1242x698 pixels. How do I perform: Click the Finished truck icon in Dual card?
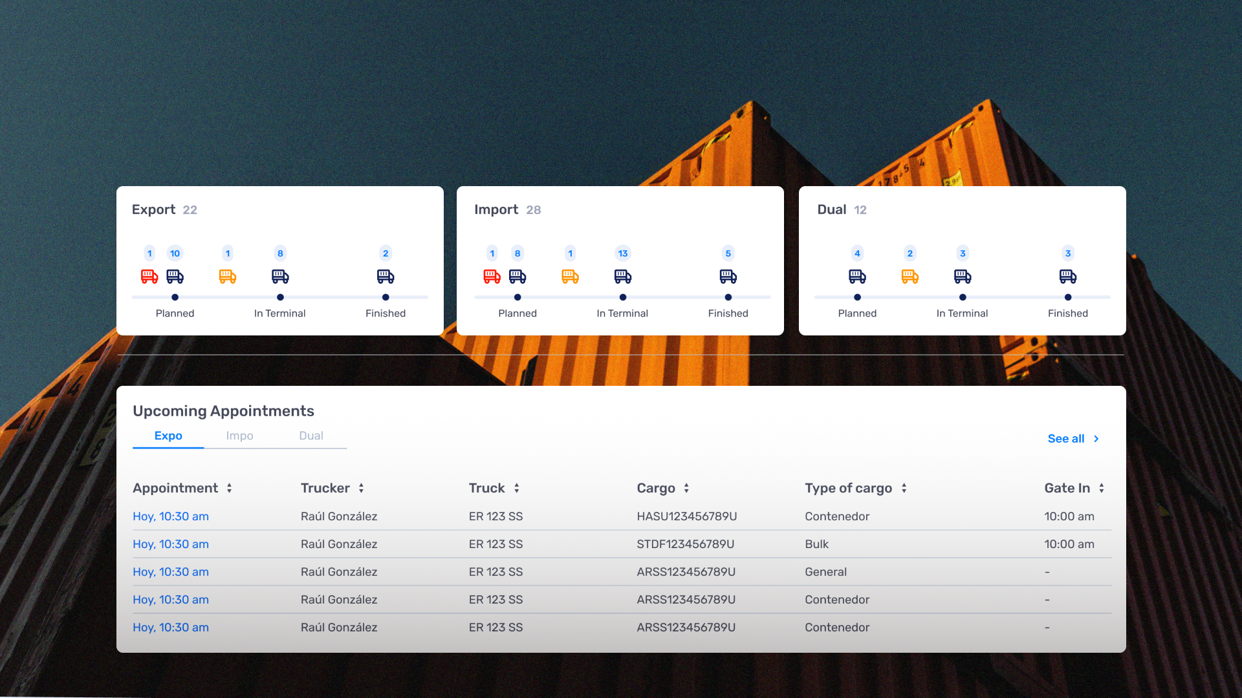point(1068,277)
